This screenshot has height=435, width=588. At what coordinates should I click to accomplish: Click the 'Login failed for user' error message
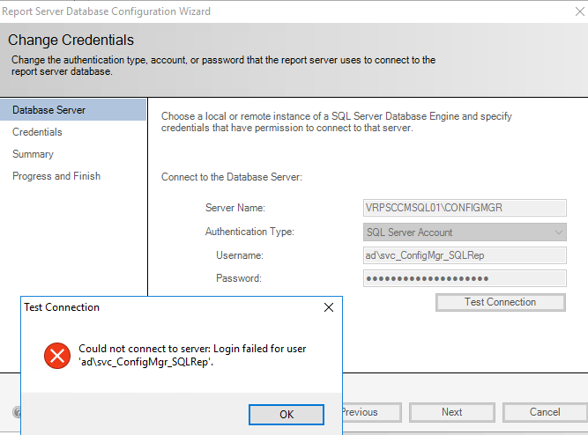tap(192, 355)
